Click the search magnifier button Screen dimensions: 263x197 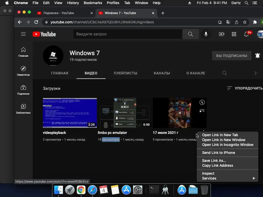190,34
